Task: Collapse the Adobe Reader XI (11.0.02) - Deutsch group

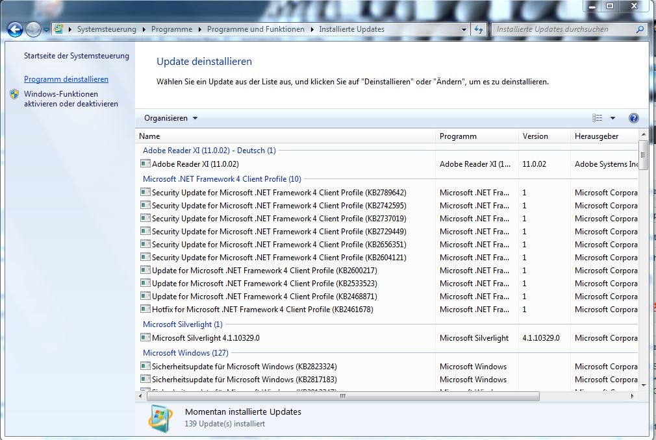Action: click(x=209, y=151)
